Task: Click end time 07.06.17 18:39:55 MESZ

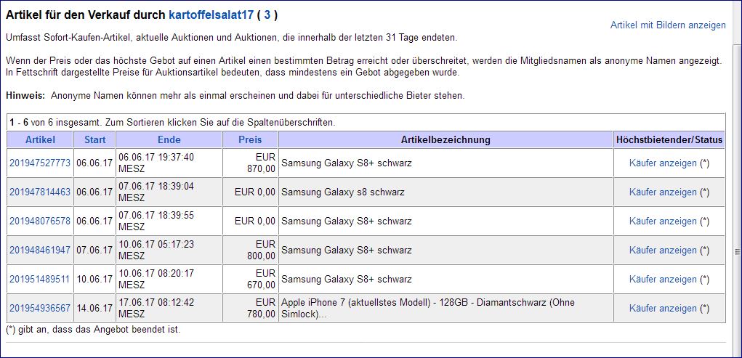Action: coord(156,221)
